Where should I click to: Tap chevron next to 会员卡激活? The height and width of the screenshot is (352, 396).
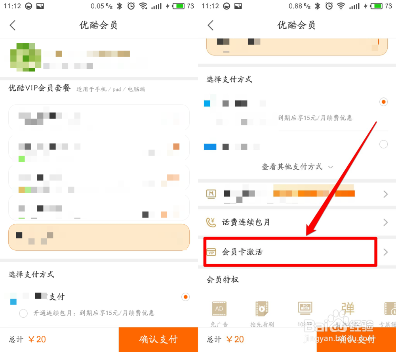coord(385,252)
